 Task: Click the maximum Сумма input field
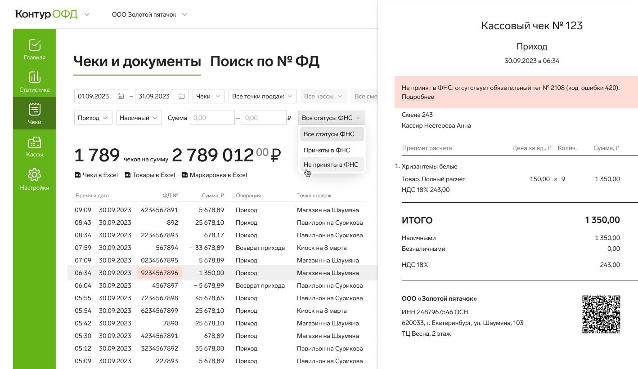(264, 118)
